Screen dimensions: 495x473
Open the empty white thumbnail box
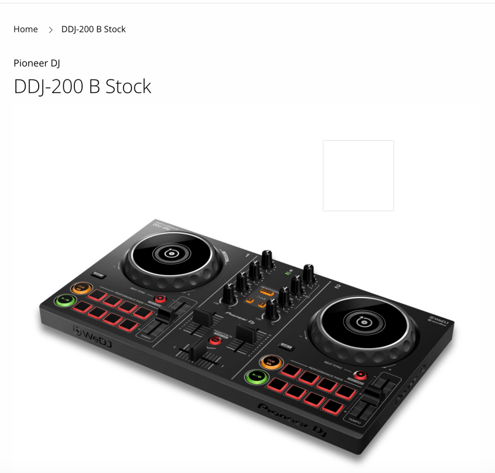(x=358, y=175)
